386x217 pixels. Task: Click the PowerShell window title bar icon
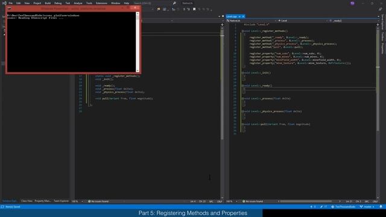[x=10, y=8]
